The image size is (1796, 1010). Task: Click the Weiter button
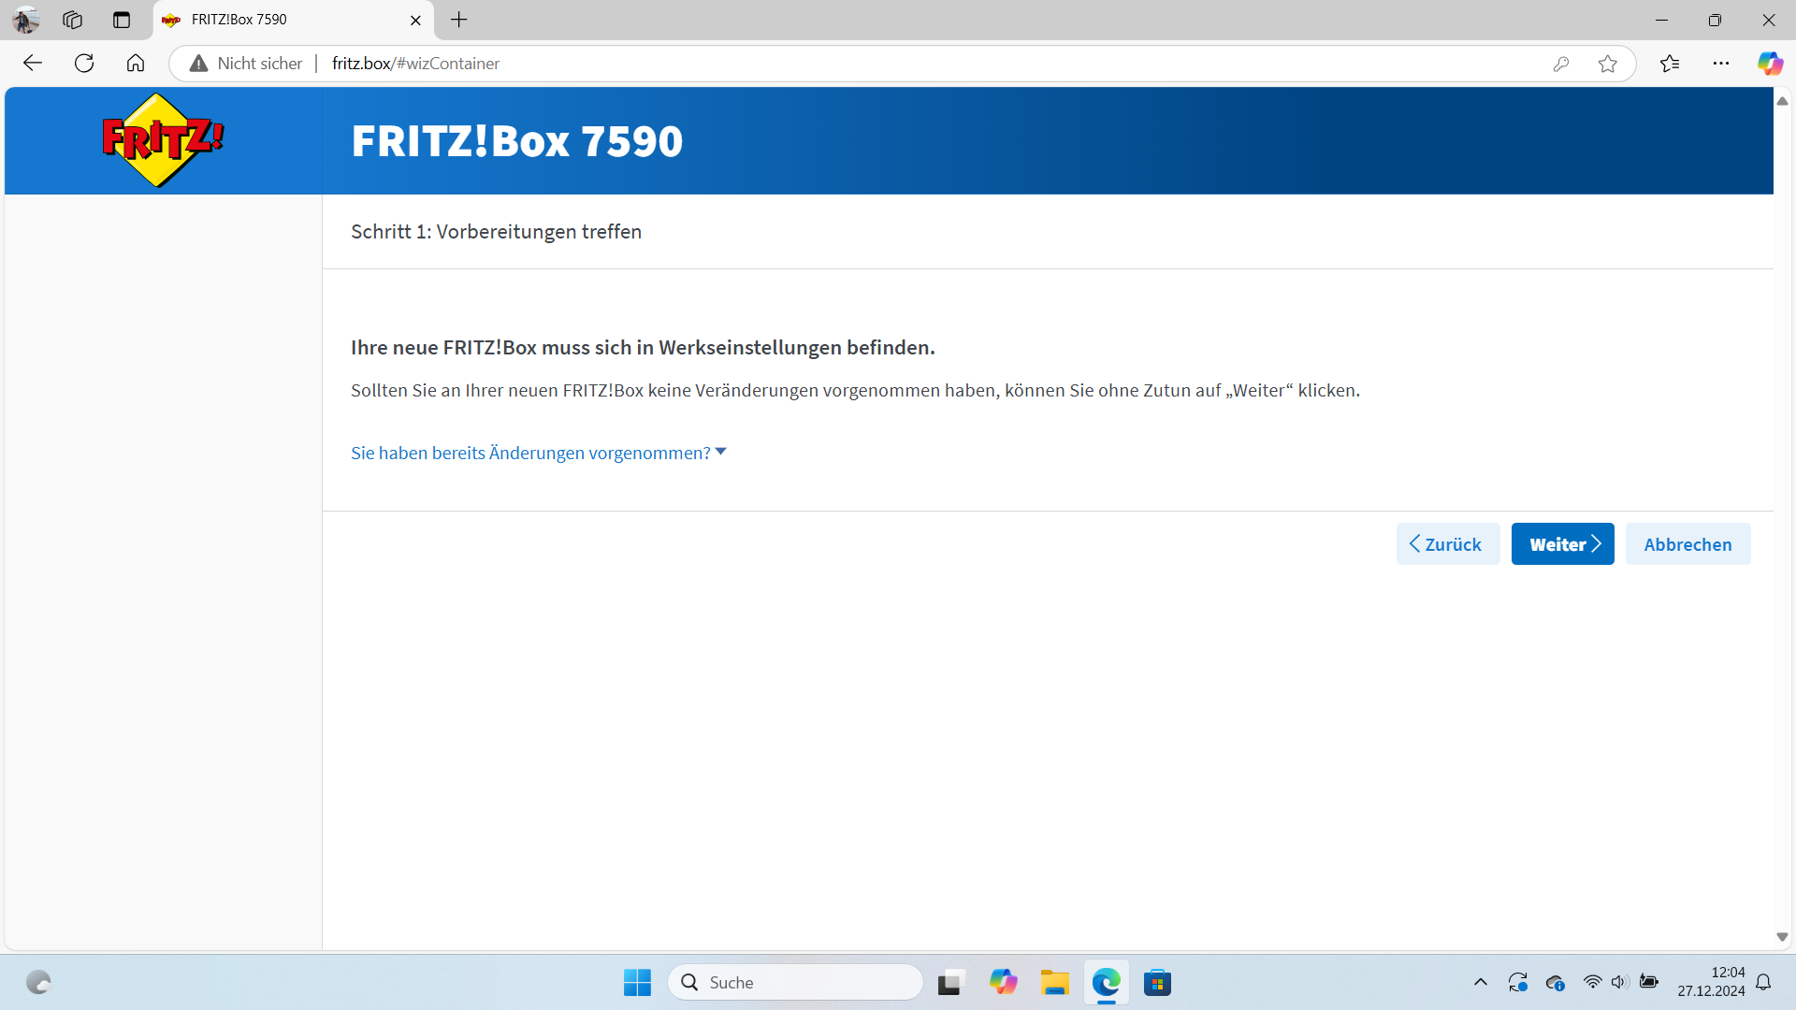(x=1562, y=544)
